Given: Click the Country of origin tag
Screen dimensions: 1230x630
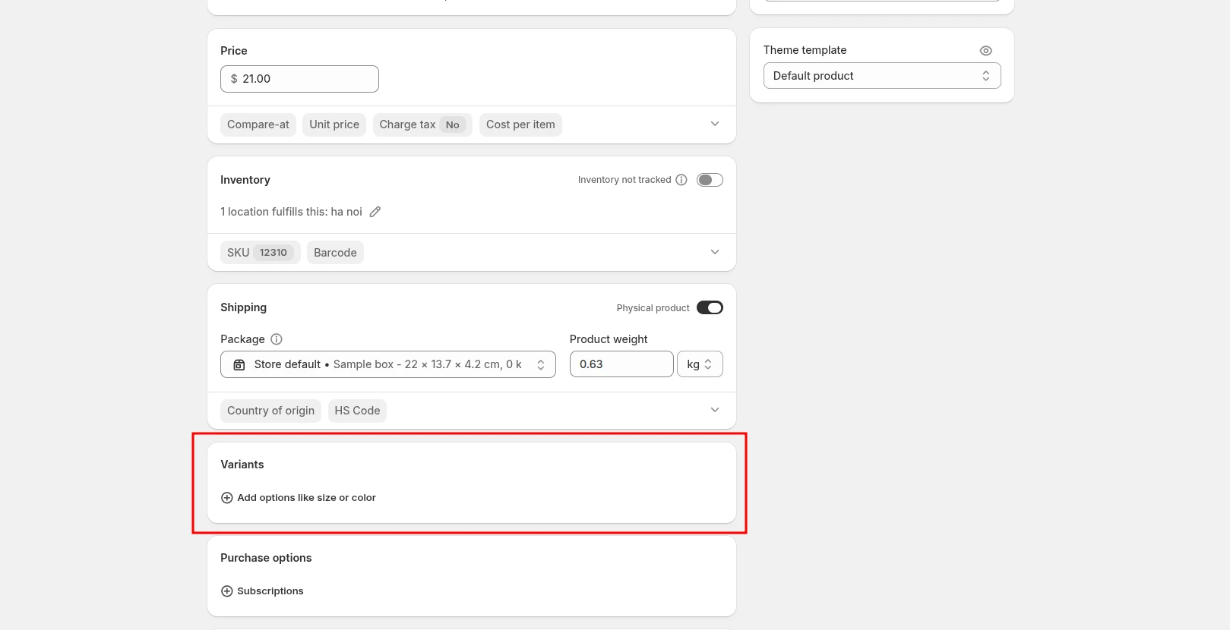Looking at the screenshot, I should click(x=270, y=411).
